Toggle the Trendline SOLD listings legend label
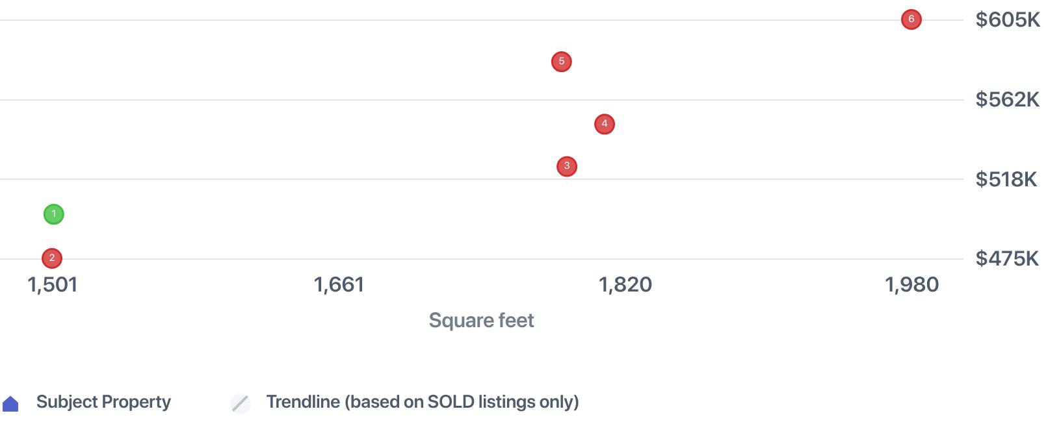Screen dimensions: 1061x422 [422, 402]
